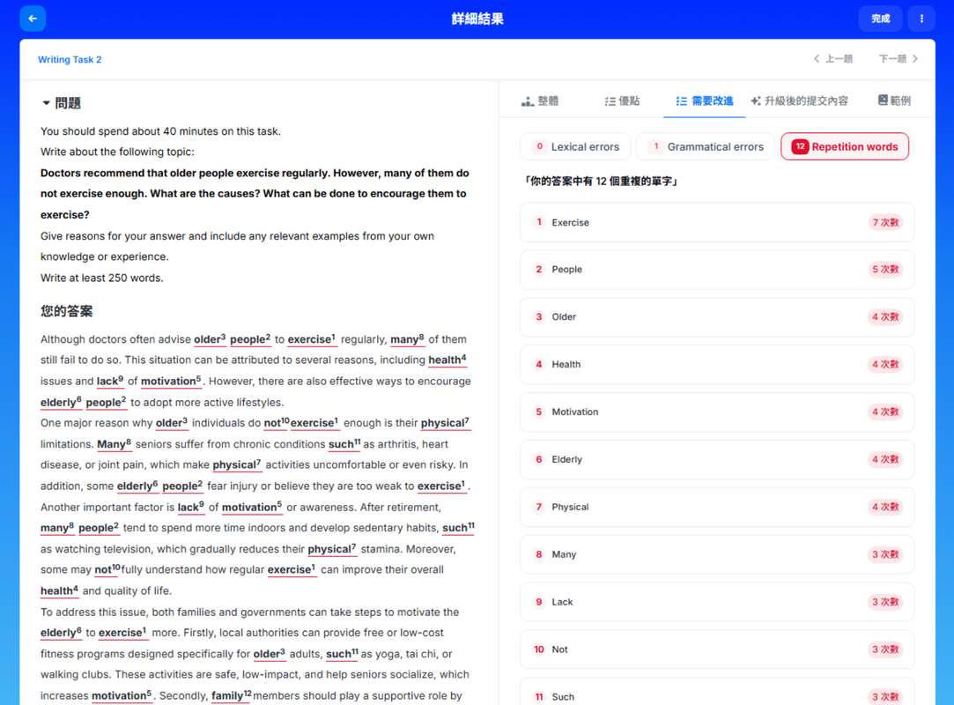Select the Repetition words filter
The height and width of the screenshot is (705, 954).
pyautogui.click(x=845, y=147)
